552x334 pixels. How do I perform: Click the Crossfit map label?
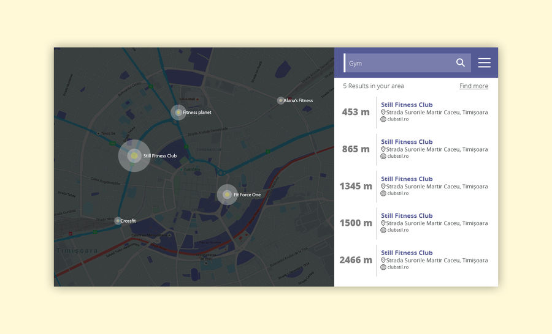(x=128, y=221)
